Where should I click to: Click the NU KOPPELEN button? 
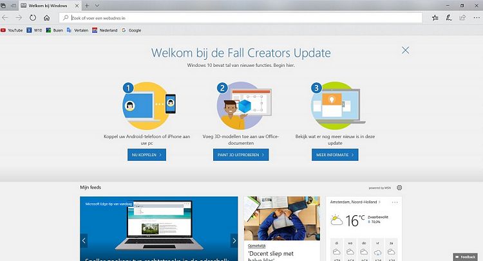point(147,155)
